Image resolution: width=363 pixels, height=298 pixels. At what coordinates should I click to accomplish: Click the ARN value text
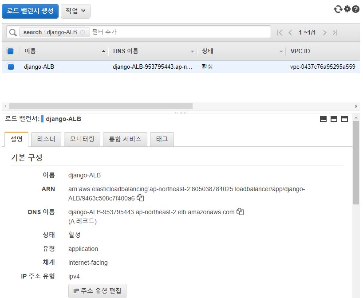point(186,194)
